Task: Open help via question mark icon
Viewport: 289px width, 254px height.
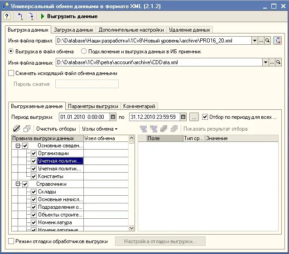Action: (7, 16)
